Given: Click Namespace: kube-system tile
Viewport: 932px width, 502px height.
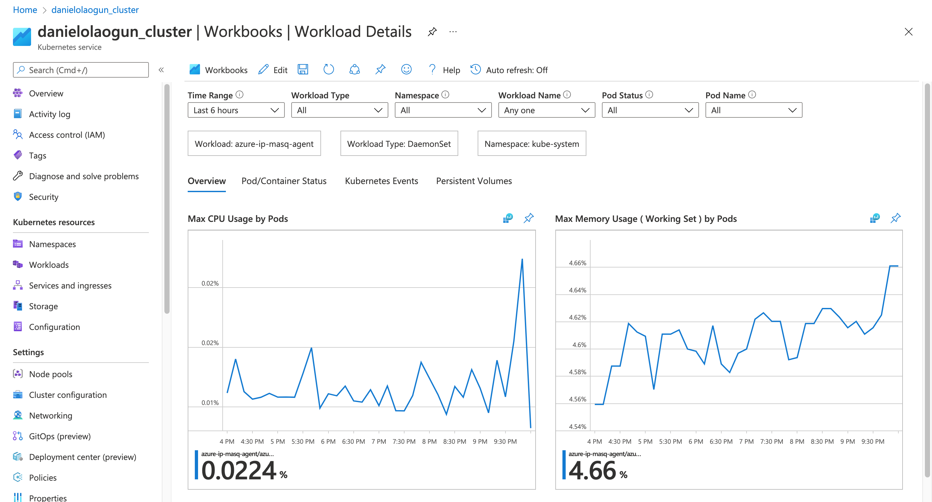Looking at the screenshot, I should click(x=531, y=143).
